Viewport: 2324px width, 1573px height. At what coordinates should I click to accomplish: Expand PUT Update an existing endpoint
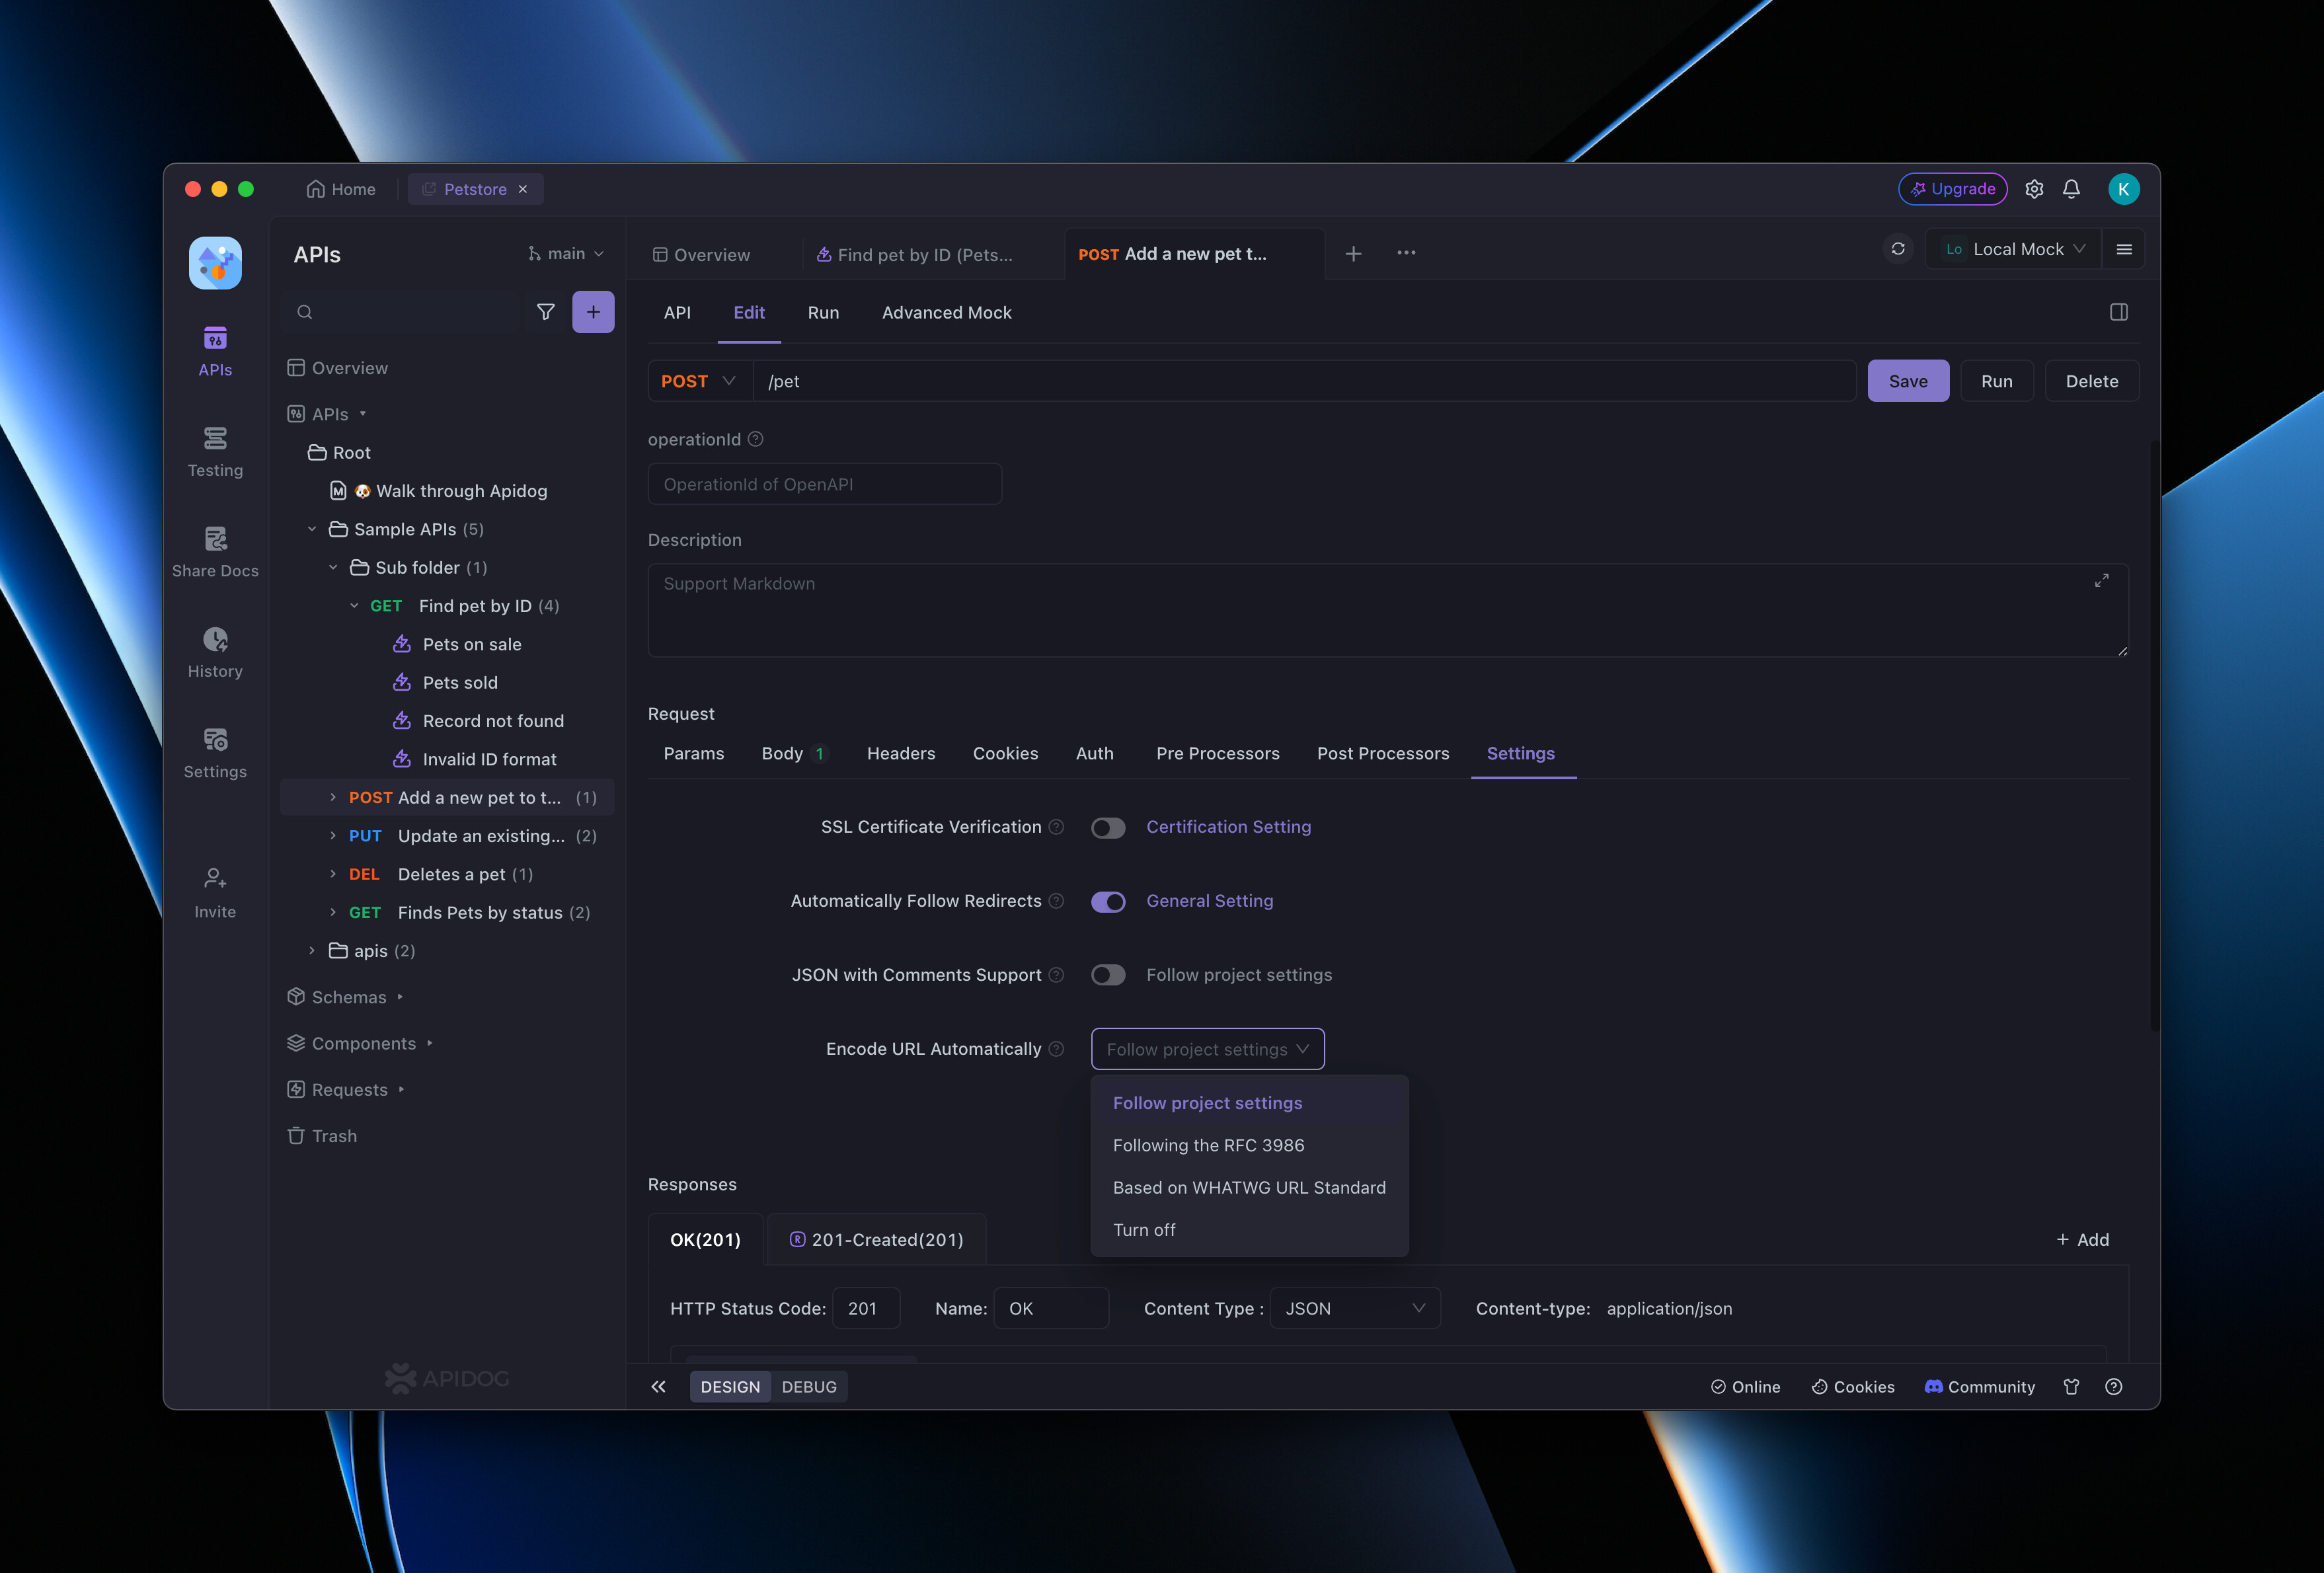tap(333, 836)
